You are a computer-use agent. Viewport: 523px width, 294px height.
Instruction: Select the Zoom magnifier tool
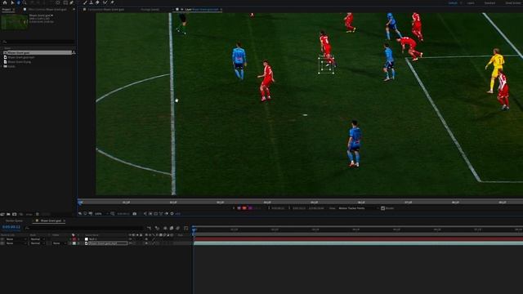25,2
